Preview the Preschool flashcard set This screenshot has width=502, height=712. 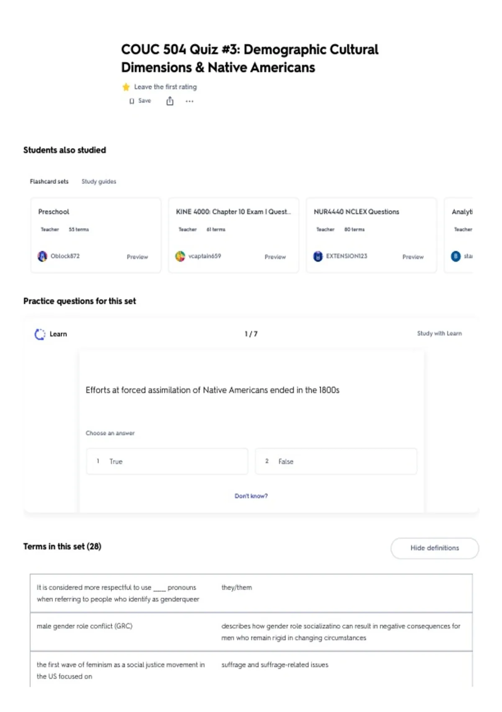(137, 257)
